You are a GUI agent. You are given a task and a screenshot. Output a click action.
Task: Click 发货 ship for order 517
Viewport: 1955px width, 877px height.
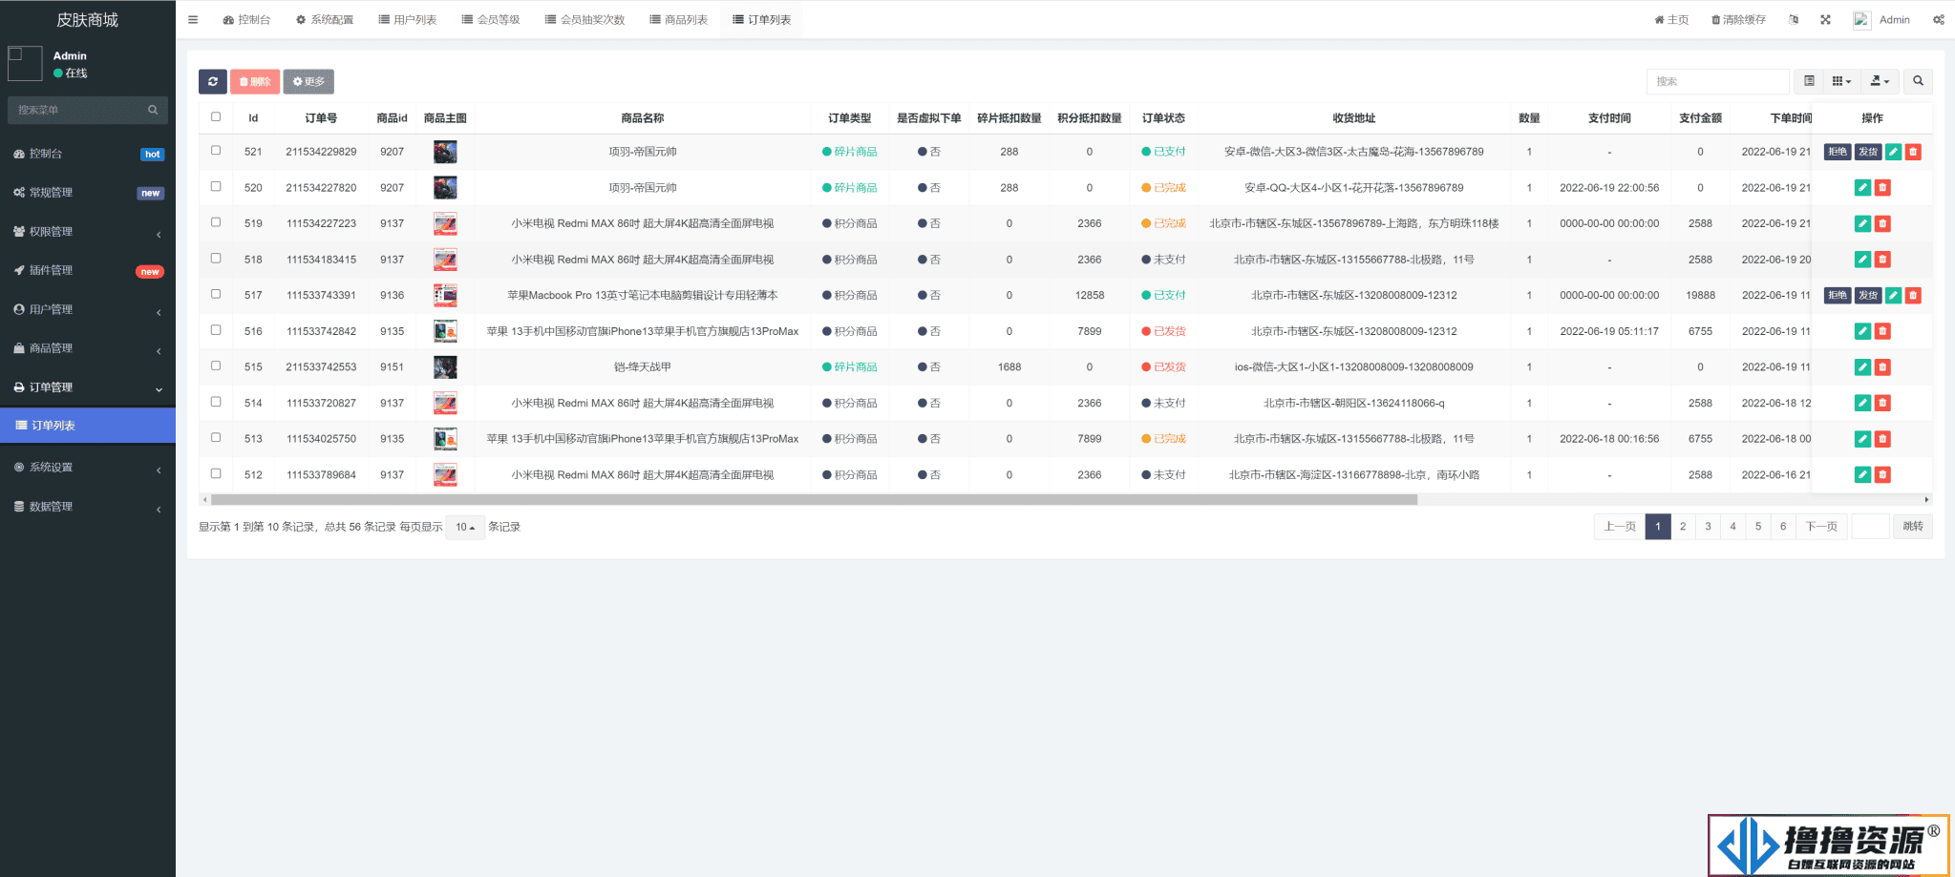pyautogui.click(x=1868, y=296)
